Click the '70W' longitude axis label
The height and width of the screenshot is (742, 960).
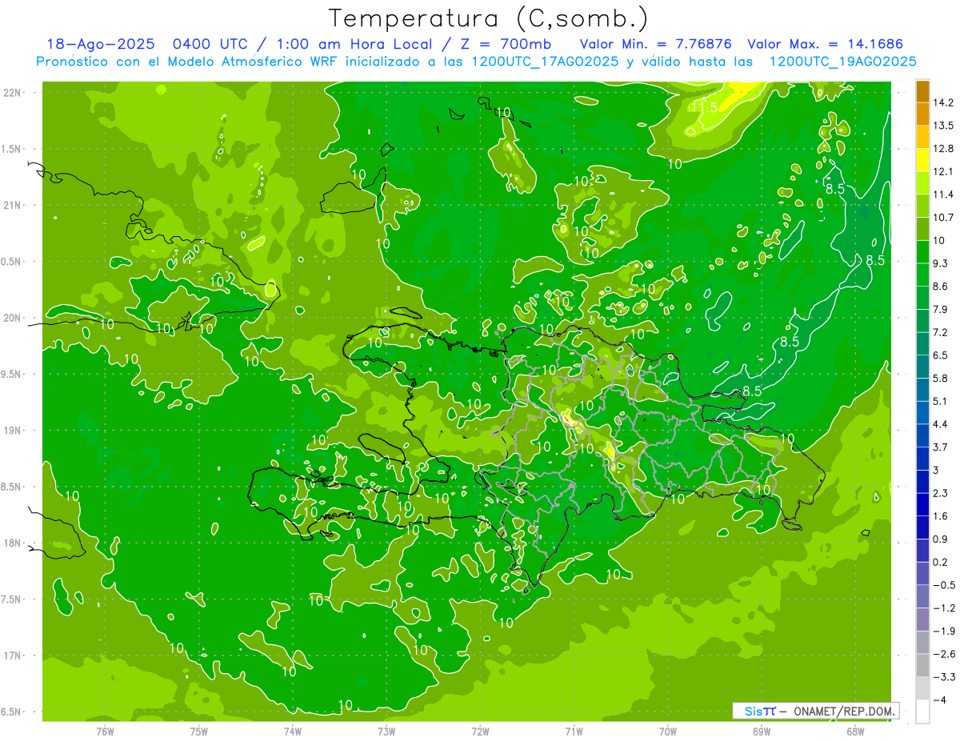[668, 731]
